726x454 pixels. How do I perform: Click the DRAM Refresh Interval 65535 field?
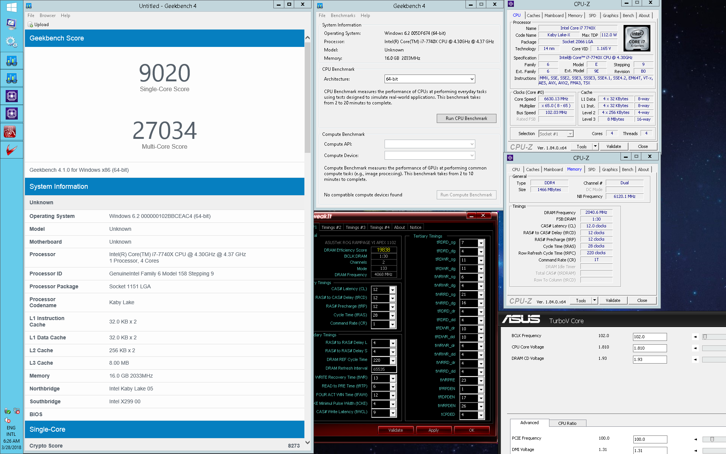point(384,369)
